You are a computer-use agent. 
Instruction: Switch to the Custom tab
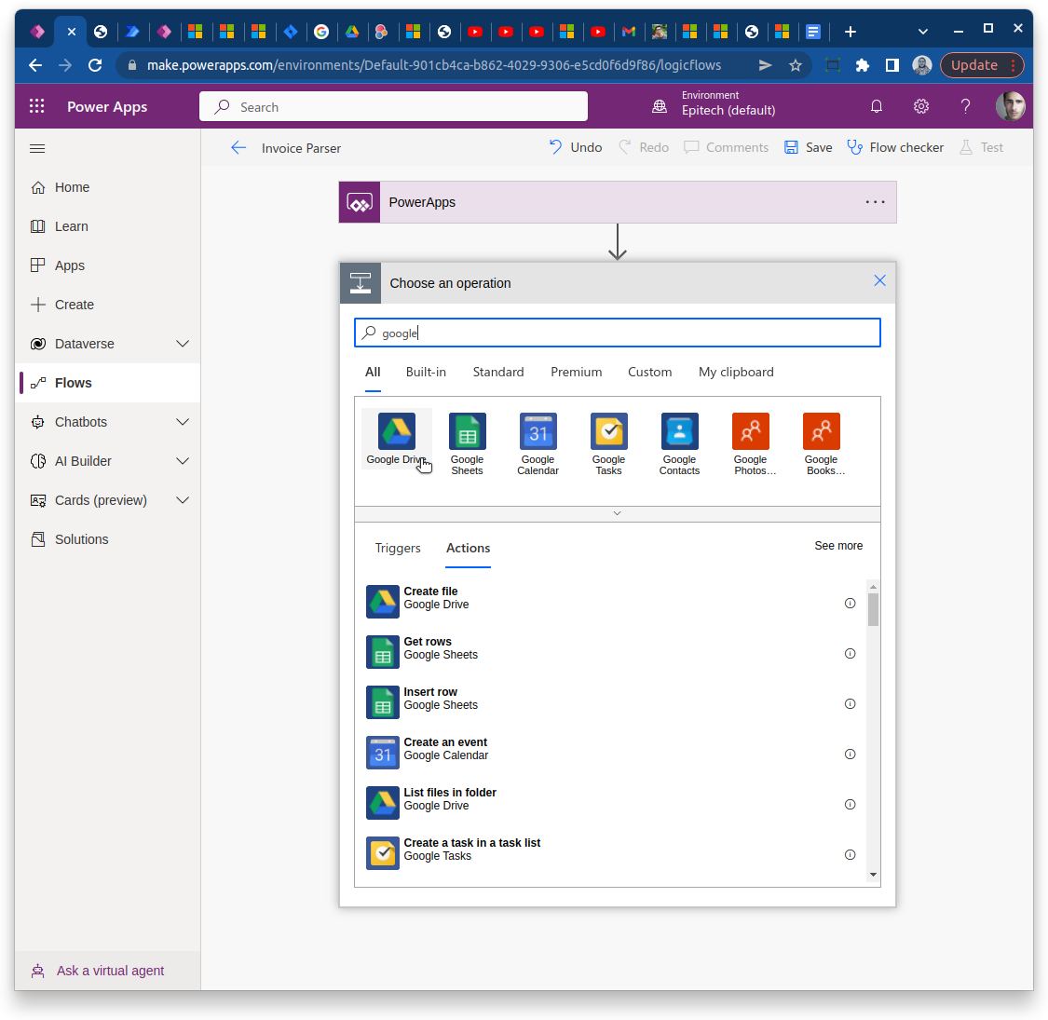tap(649, 373)
